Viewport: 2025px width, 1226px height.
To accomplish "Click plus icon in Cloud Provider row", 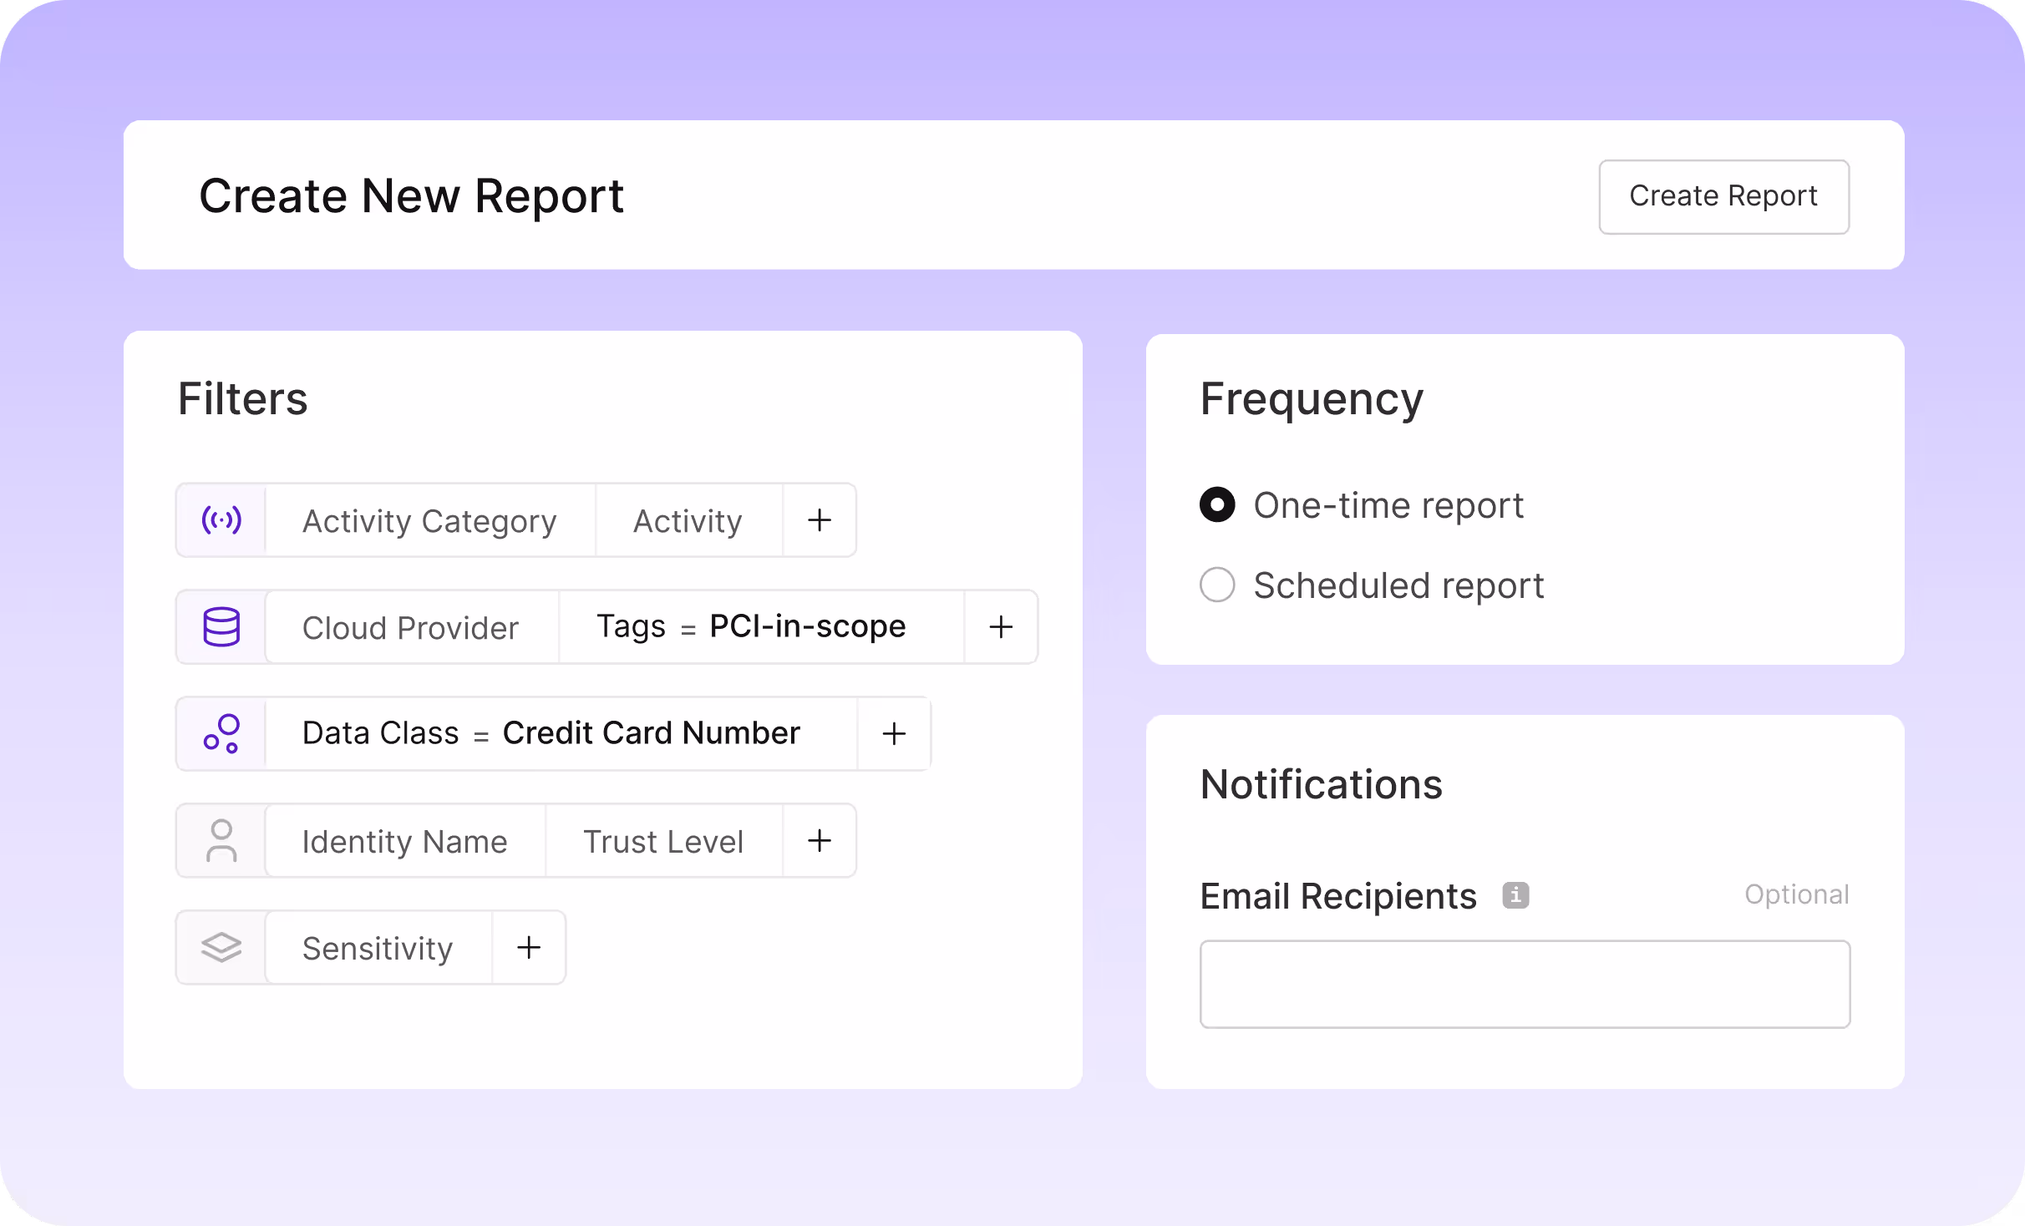I will 1001,627.
